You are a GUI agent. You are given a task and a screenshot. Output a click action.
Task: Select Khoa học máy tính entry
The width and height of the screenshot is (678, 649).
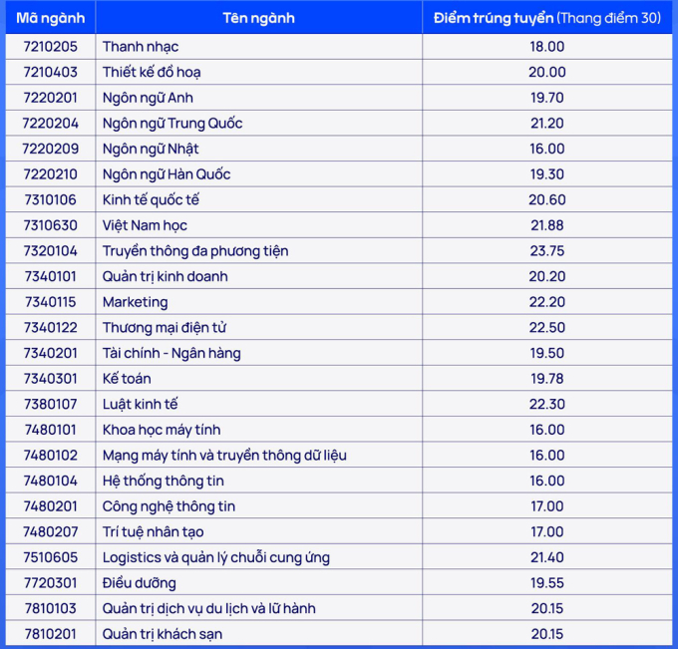click(162, 430)
